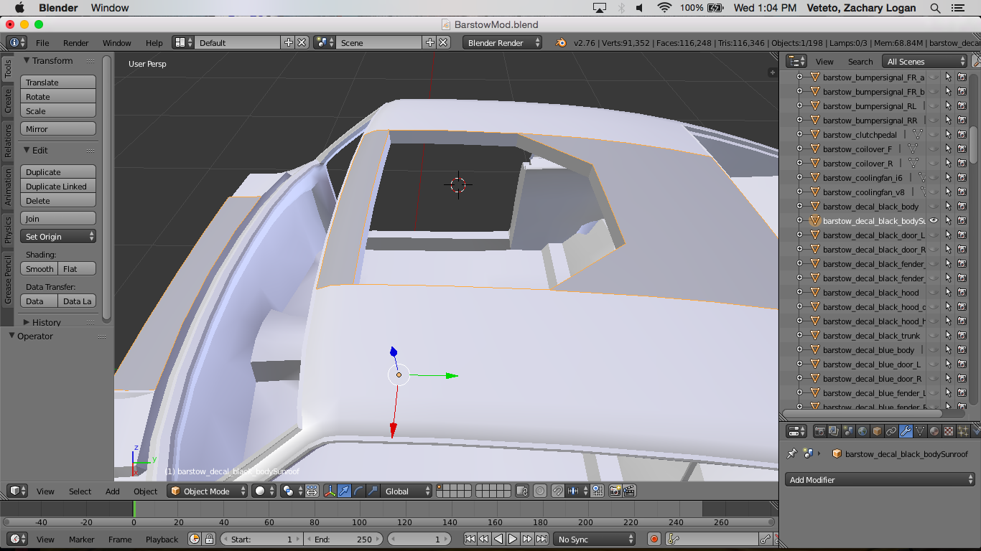Open the Select menu in 3D view
This screenshot has height=551, width=981.
(80, 491)
